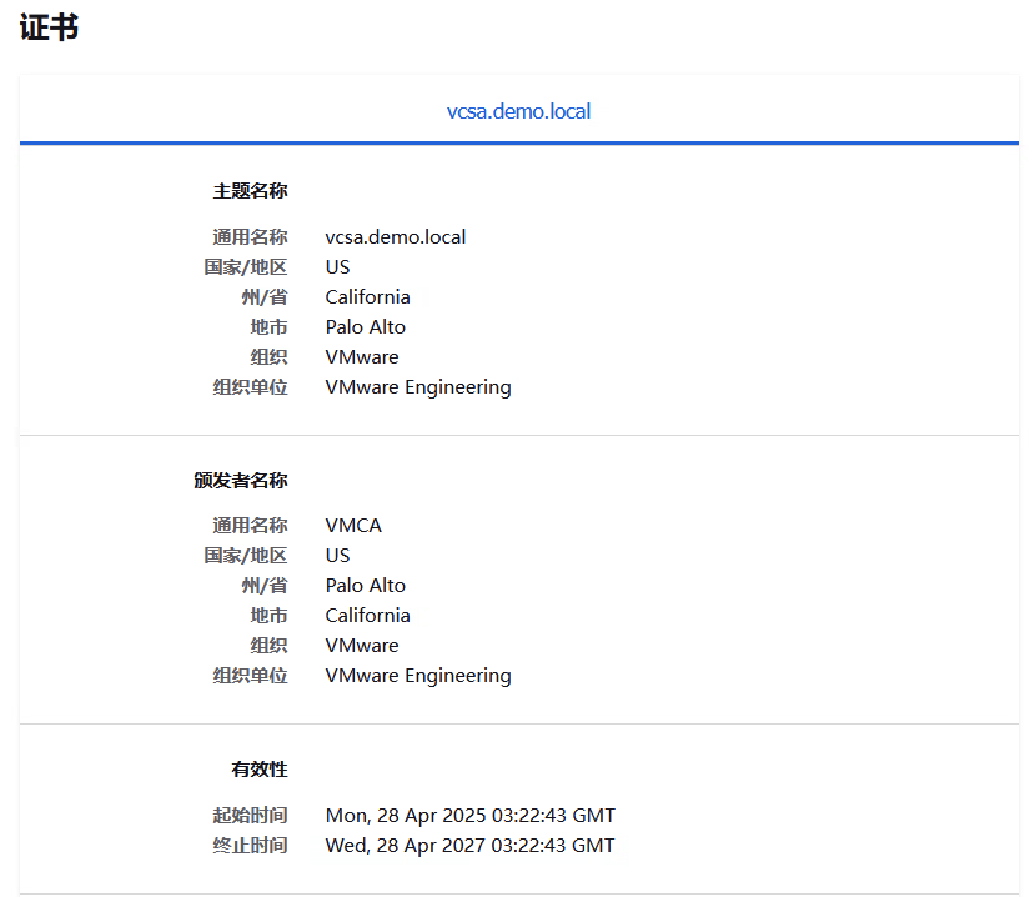Click 地市 label under 主题名称
This screenshot has width=1035, height=897.
coord(269,327)
